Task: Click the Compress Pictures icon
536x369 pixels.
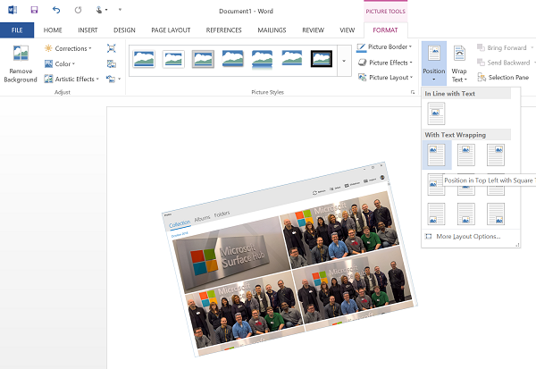Action: 111,48
